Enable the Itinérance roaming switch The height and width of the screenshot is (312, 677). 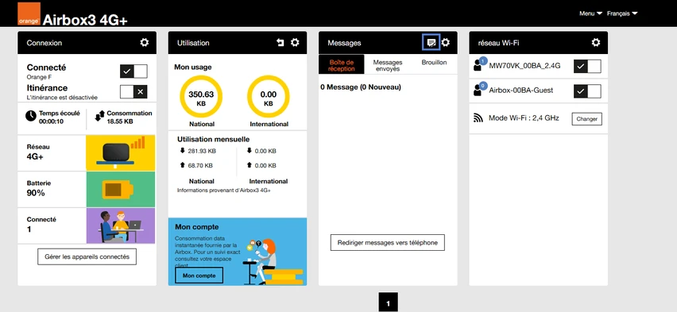133,91
